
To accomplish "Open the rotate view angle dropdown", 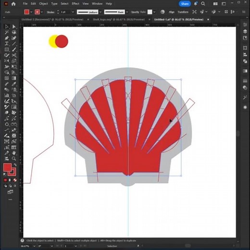I will click(x=51, y=246).
